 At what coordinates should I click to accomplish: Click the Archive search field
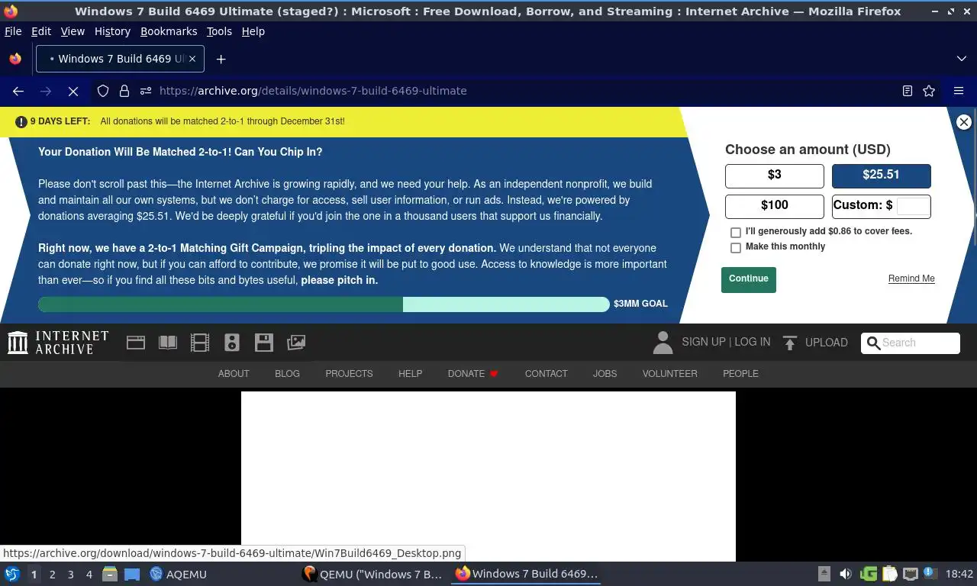coord(911,343)
